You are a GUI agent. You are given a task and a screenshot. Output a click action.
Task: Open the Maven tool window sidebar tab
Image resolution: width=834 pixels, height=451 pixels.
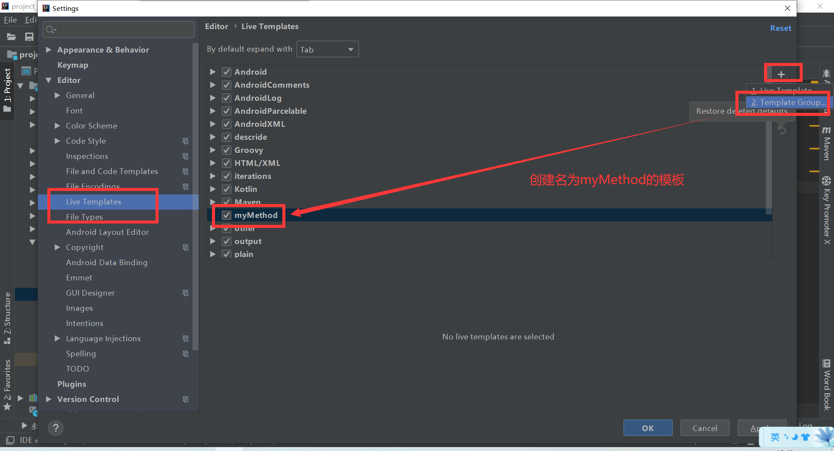(x=827, y=144)
